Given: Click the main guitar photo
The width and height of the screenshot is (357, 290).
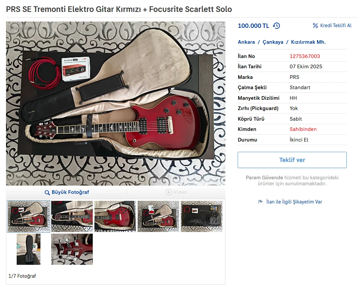Looking at the screenshot, I should click(116, 103).
